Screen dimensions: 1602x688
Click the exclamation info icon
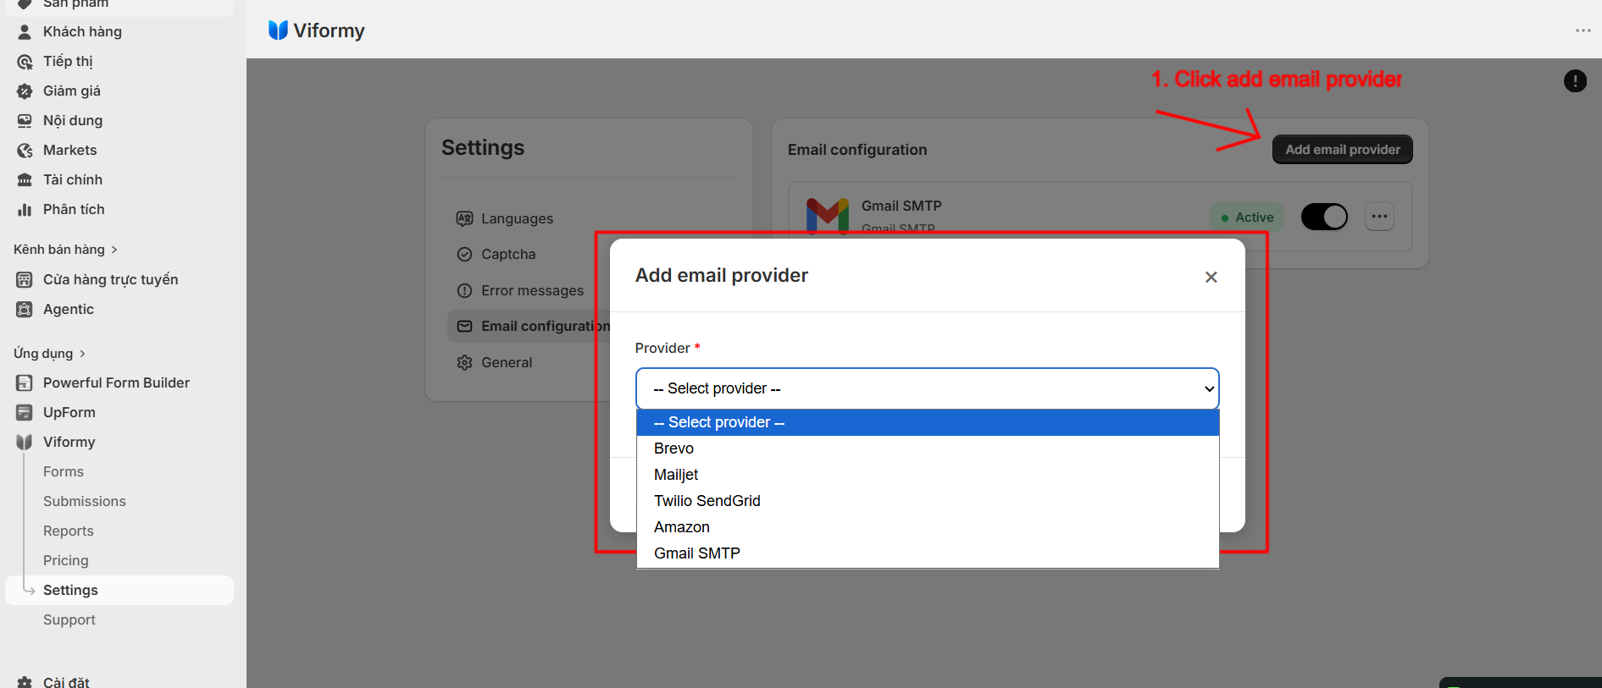tap(1575, 80)
